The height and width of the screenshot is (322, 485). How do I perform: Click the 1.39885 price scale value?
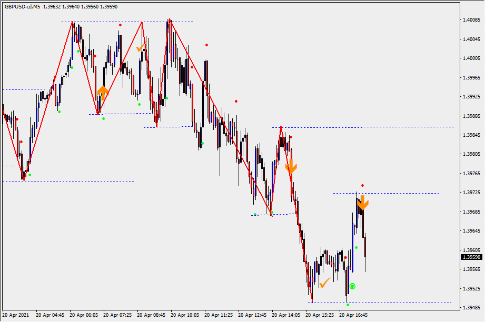[x=470, y=116]
